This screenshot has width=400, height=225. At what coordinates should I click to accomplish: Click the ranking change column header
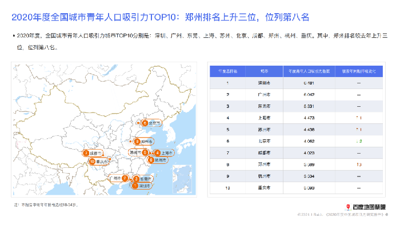tap(359, 71)
